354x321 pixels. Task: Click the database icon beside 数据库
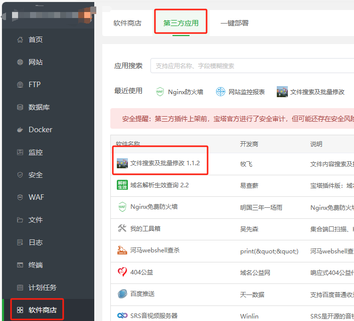click(x=20, y=107)
